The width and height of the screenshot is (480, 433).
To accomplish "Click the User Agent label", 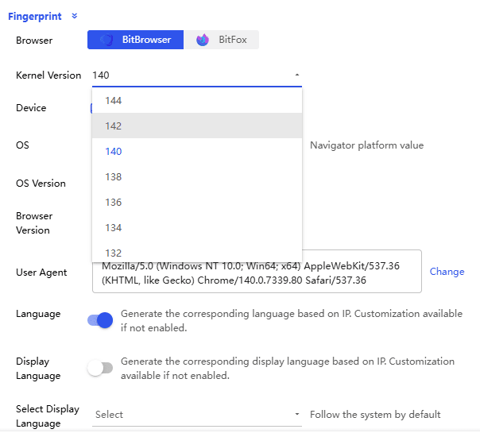I will coord(41,273).
